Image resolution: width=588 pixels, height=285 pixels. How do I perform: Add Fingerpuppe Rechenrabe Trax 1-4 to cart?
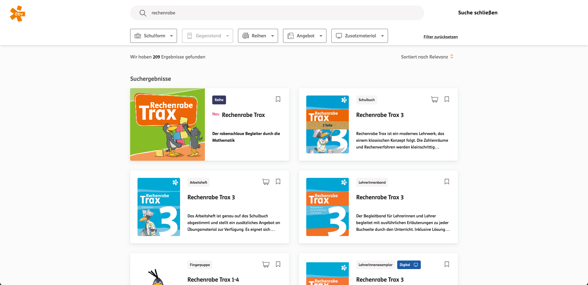tap(266, 264)
